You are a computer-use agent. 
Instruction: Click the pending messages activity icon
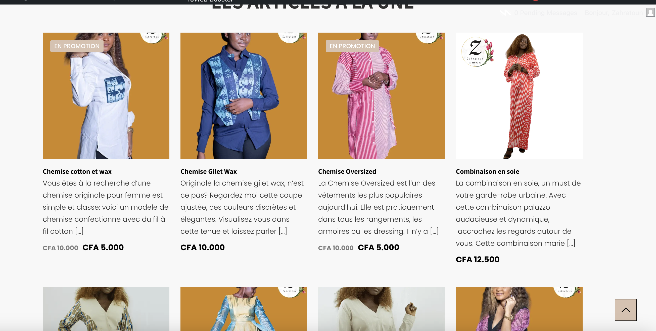coord(505,13)
